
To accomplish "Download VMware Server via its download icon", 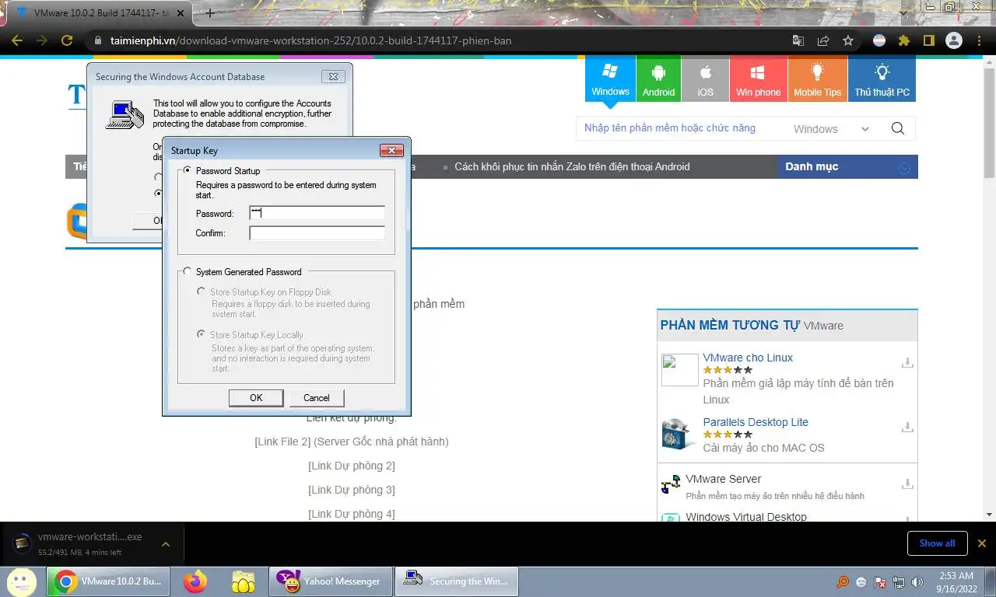I will coord(907,484).
